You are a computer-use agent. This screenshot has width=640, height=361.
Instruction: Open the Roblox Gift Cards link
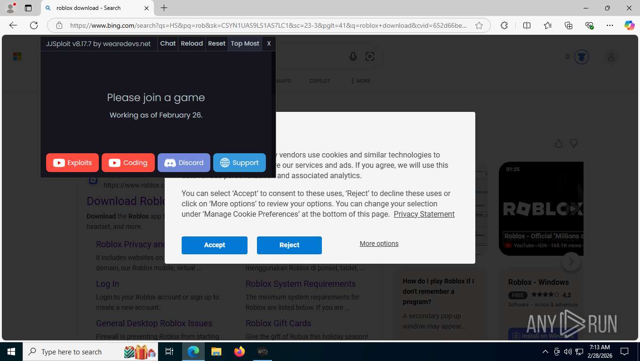coord(278,323)
